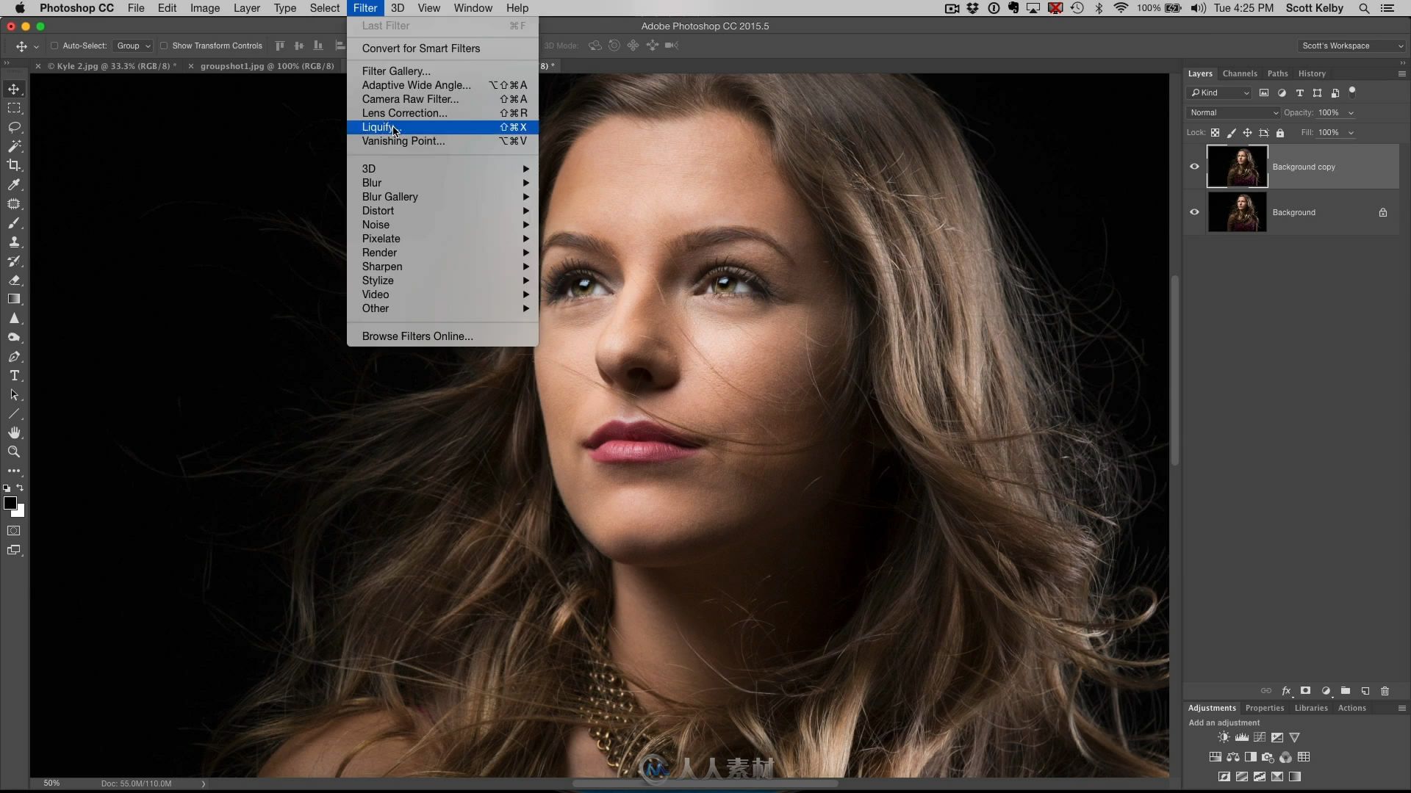This screenshot has height=793, width=1411.
Task: Switch to groupshot1.jpg document tab
Action: coord(267,66)
